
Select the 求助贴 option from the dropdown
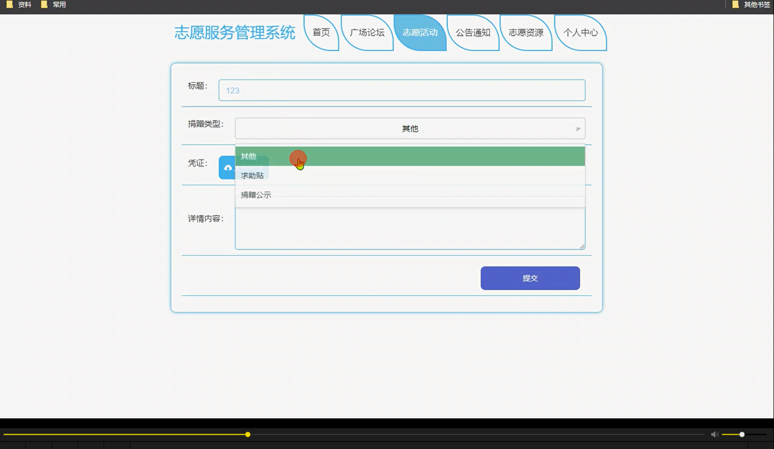[x=252, y=176]
